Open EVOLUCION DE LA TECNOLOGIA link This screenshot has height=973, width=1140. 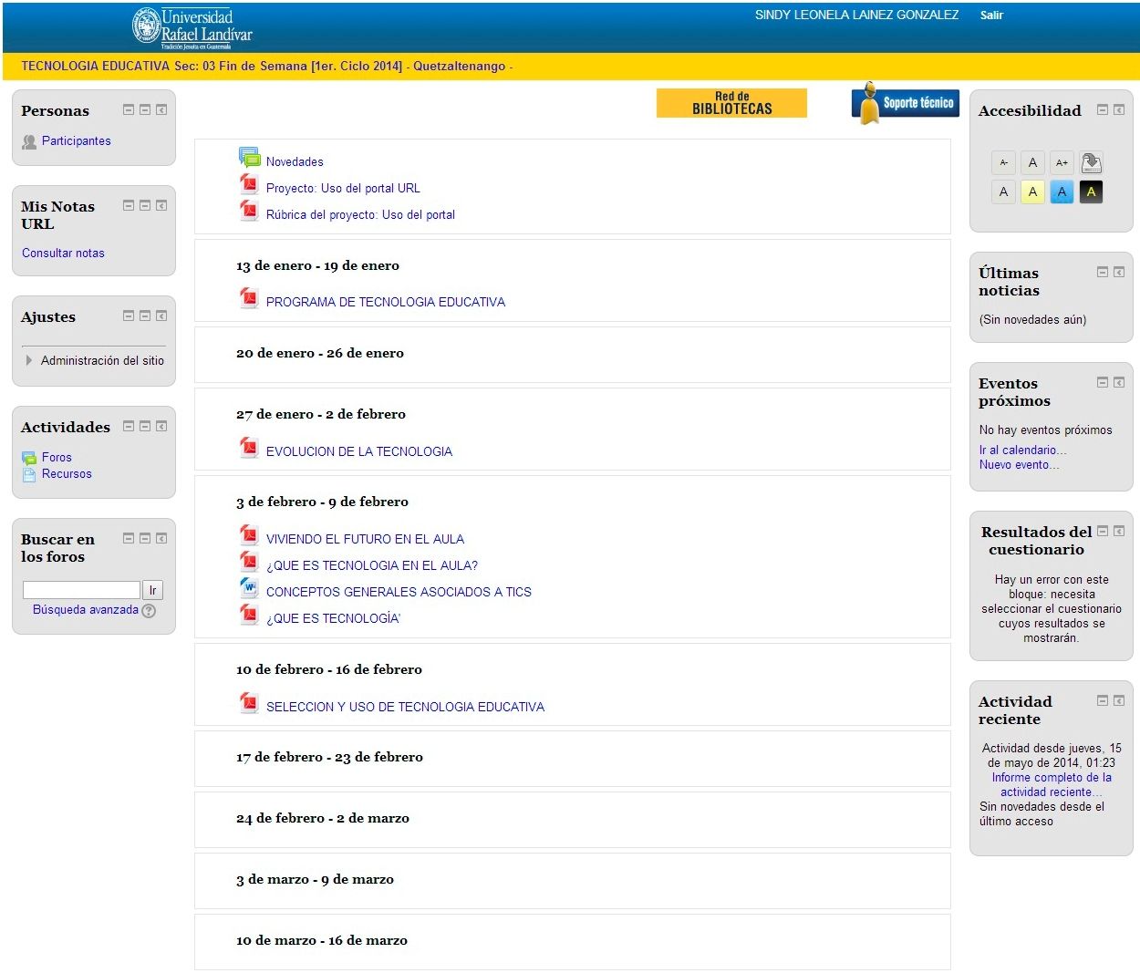pos(359,451)
